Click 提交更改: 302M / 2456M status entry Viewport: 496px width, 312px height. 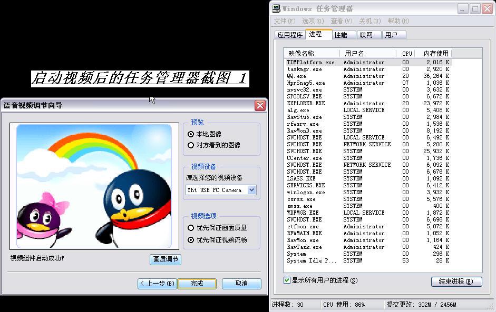tap(421, 305)
